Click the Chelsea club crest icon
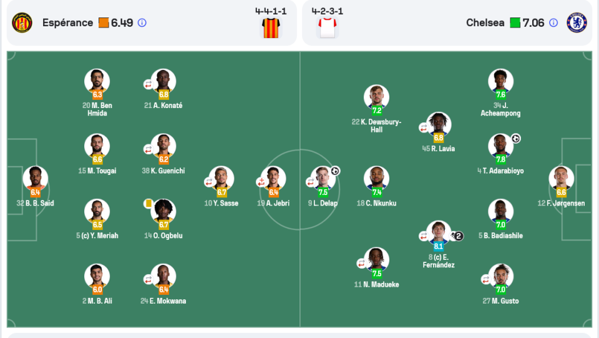Screen dimensions: 599x338 point(577,22)
